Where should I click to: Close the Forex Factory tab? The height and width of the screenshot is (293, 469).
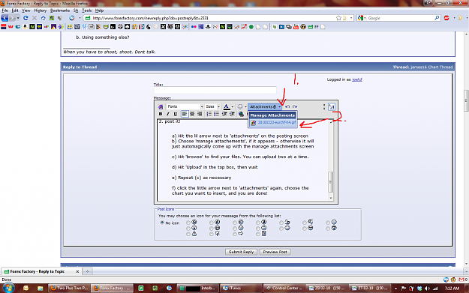77,271
